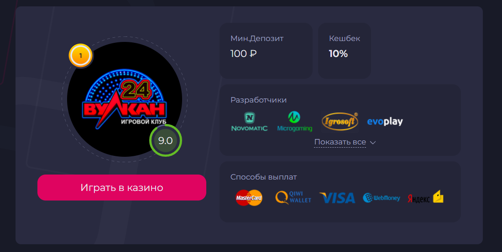Click the Novomatic developer logo
The image size is (502, 252).
point(249,122)
